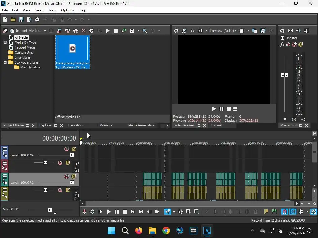Toggle Split Screen View in preview toolbar
The height and width of the screenshot is (238, 318).
[200, 31]
